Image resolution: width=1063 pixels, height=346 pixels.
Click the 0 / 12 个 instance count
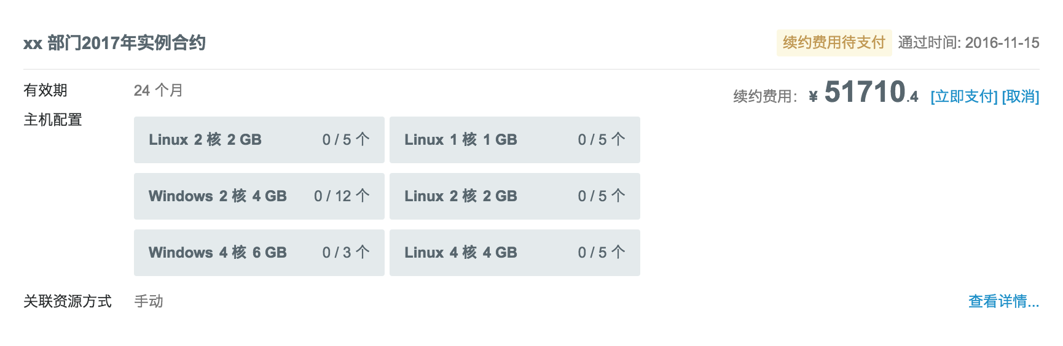pyautogui.click(x=342, y=196)
